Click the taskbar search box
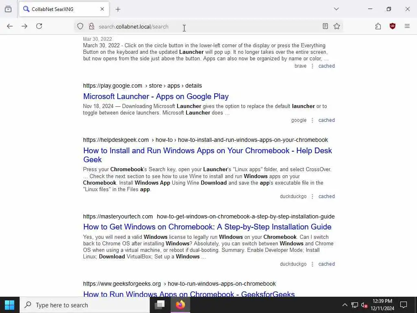 pos(85,305)
